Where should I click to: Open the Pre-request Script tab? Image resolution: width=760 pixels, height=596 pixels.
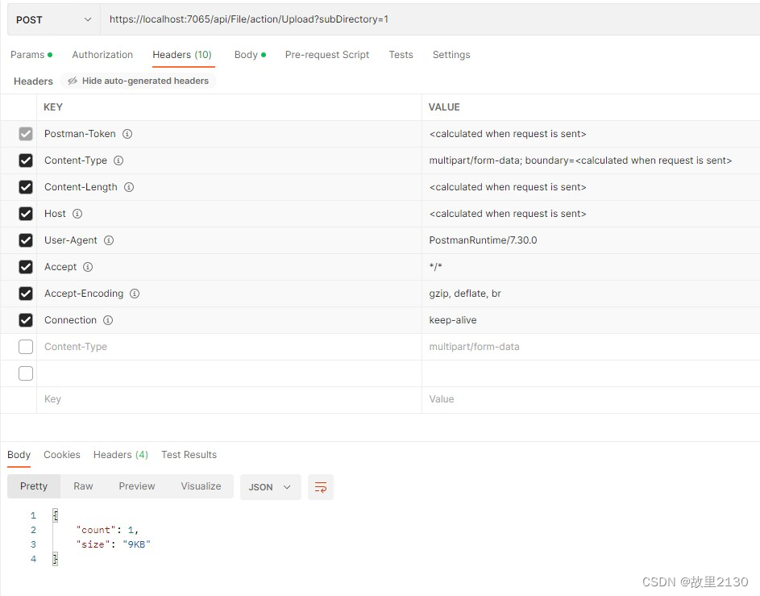pyautogui.click(x=327, y=55)
